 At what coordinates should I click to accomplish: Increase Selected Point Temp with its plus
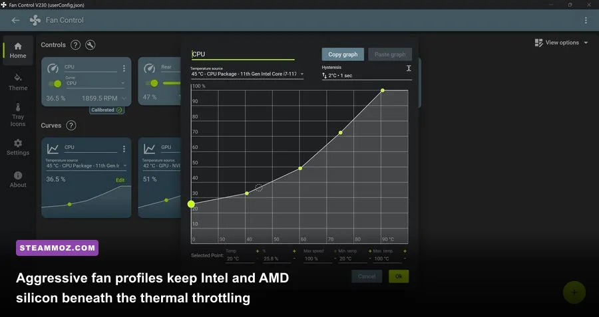click(x=258, y=251)
